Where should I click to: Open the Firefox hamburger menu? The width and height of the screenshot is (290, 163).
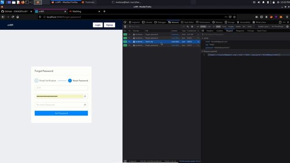click(287, 17)
